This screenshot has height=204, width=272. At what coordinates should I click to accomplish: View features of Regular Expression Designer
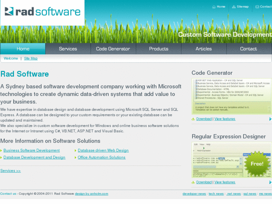click(x=225, y=182)
